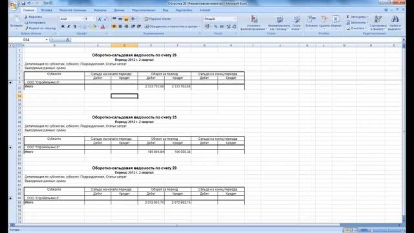Viewport: 414px width, 233px height.
Task: Align text to cell bottom
Action: pos(126,19)
